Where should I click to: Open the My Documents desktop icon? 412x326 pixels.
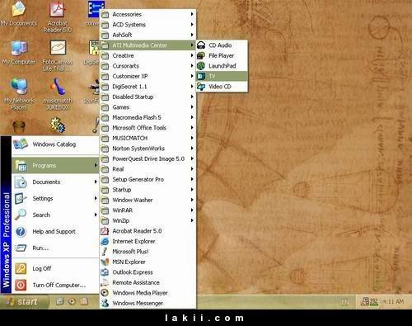18,14
